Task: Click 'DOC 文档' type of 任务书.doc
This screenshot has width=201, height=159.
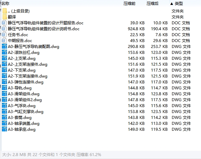Action: [x=181, y=34]
